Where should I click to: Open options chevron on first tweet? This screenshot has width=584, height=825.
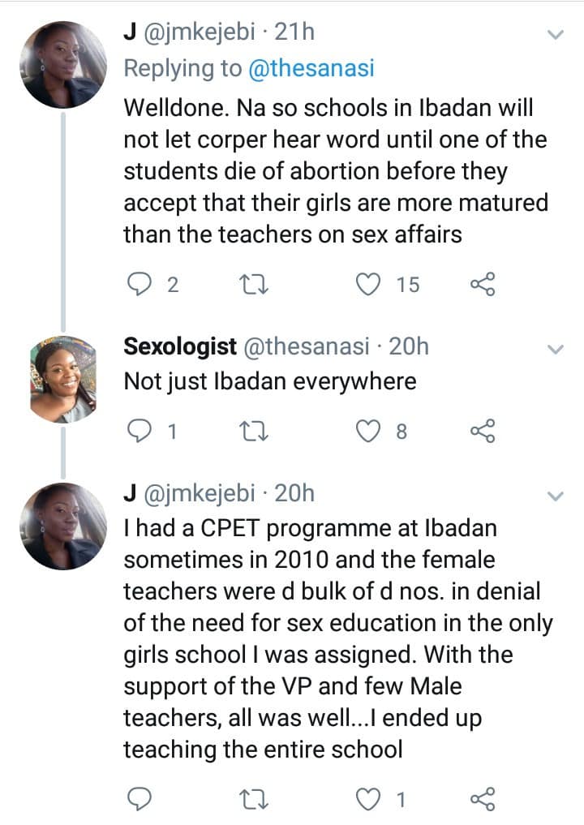click(x=556, y=35)
